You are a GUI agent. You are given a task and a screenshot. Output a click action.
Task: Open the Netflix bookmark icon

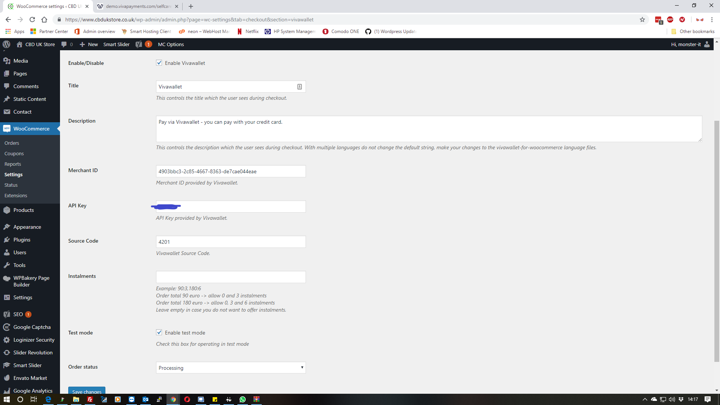pos(240,31)
